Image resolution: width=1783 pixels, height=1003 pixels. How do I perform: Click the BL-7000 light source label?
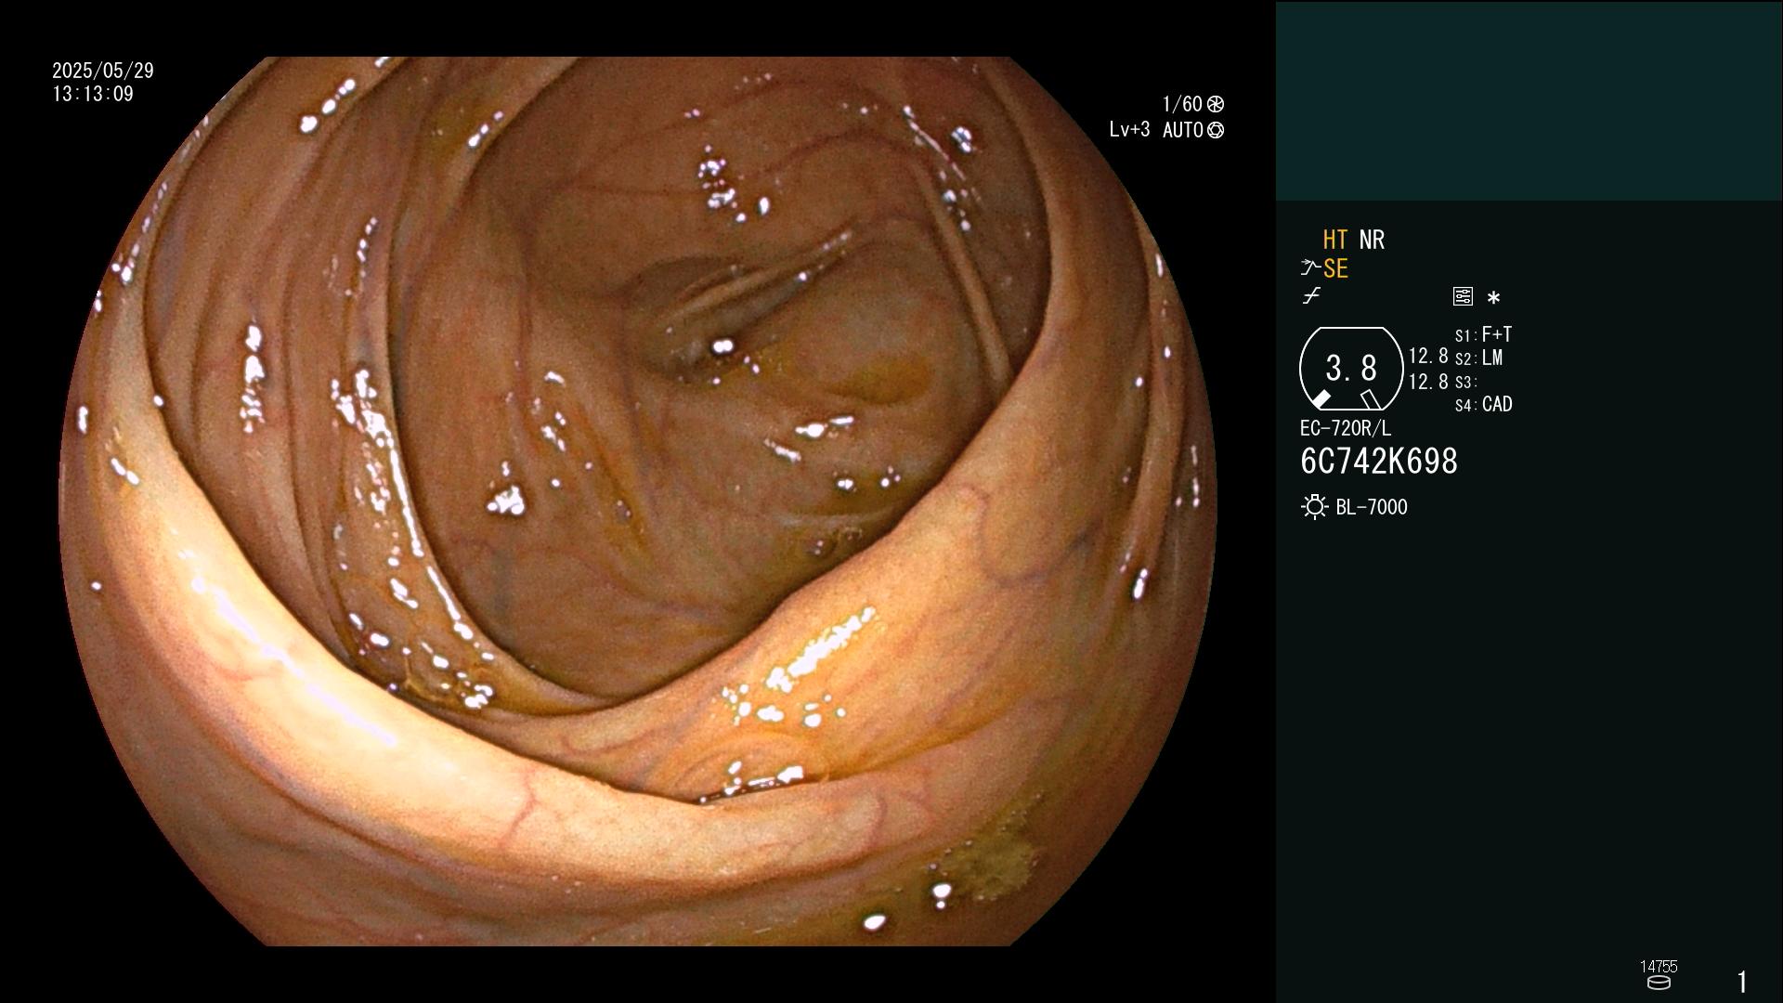(x=1372, y=507)
